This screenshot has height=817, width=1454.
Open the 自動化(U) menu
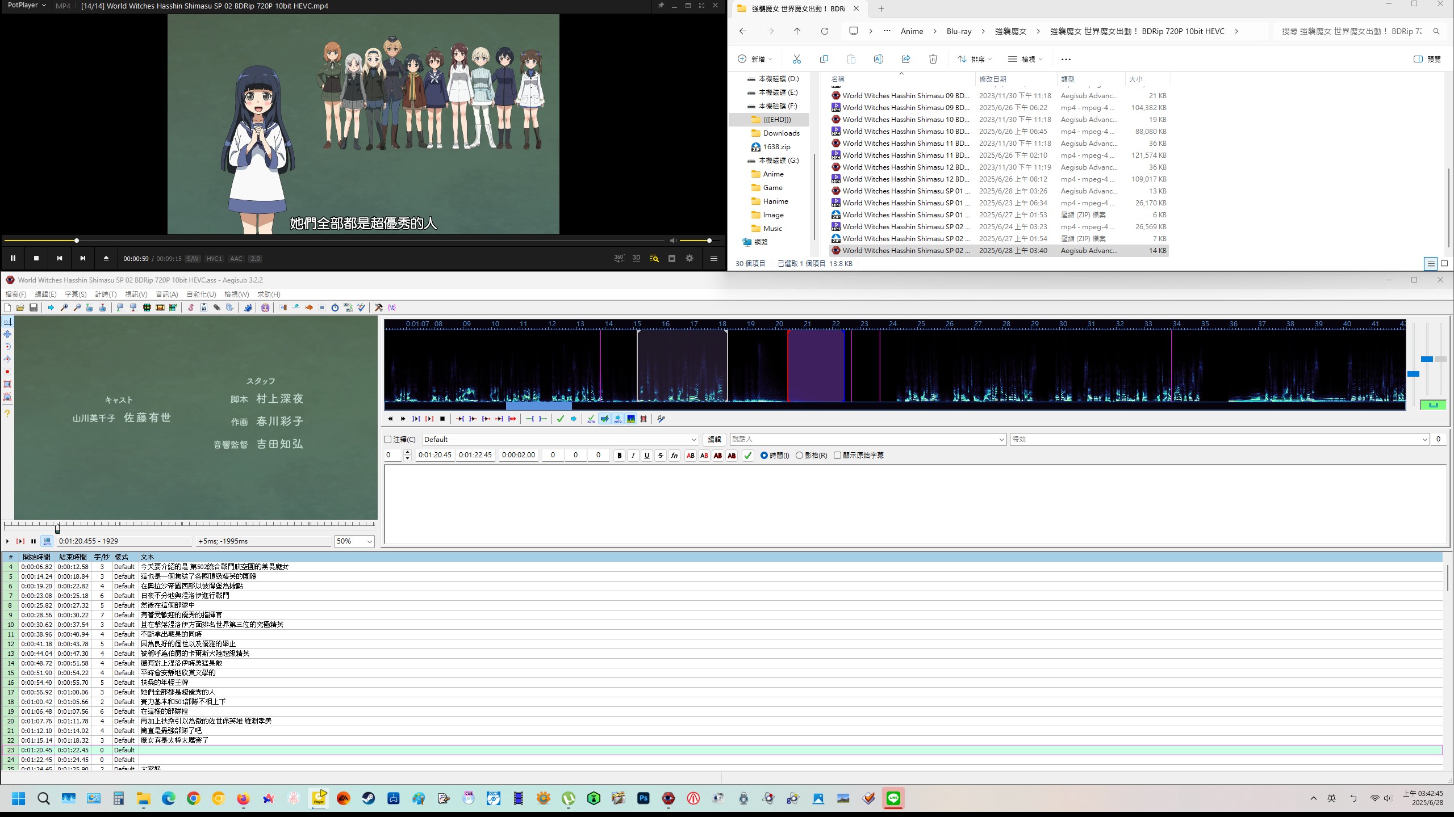[201, 294]
